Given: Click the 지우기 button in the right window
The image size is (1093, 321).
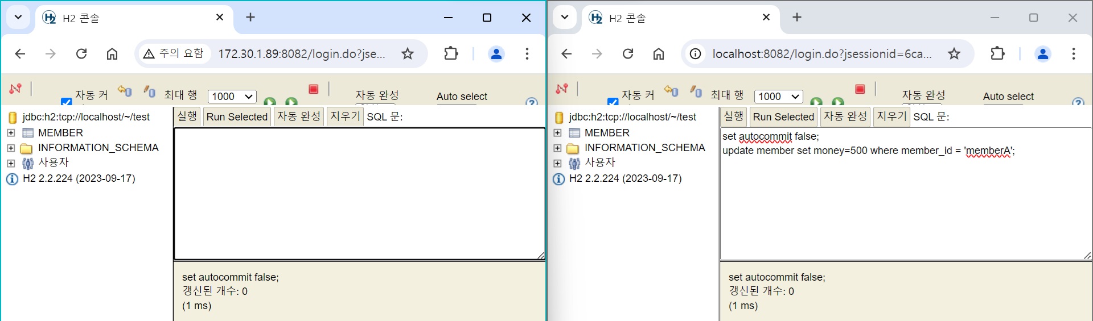Looking at the screenshot, I should point(892,116).
